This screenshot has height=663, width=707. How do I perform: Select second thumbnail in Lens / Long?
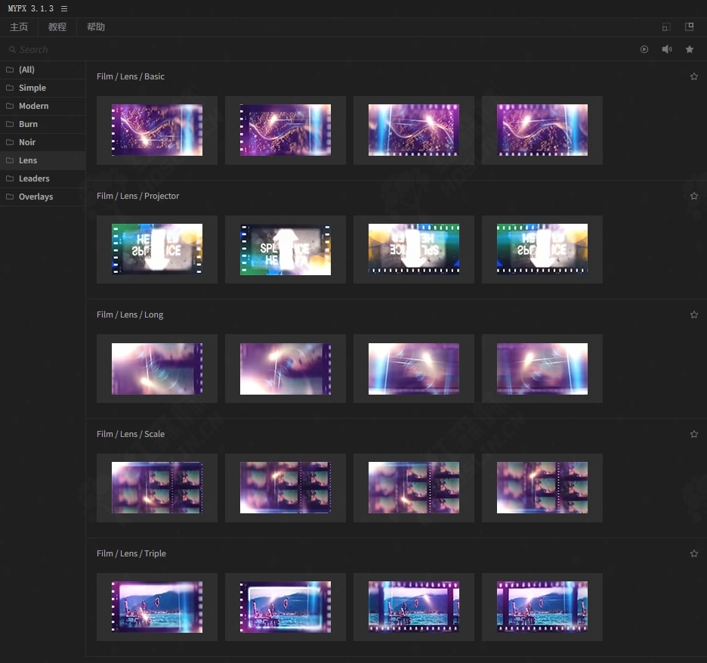click(x=286, y=368)
